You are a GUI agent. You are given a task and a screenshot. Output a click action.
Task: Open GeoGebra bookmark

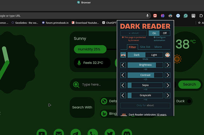click(x=25, y=23)
